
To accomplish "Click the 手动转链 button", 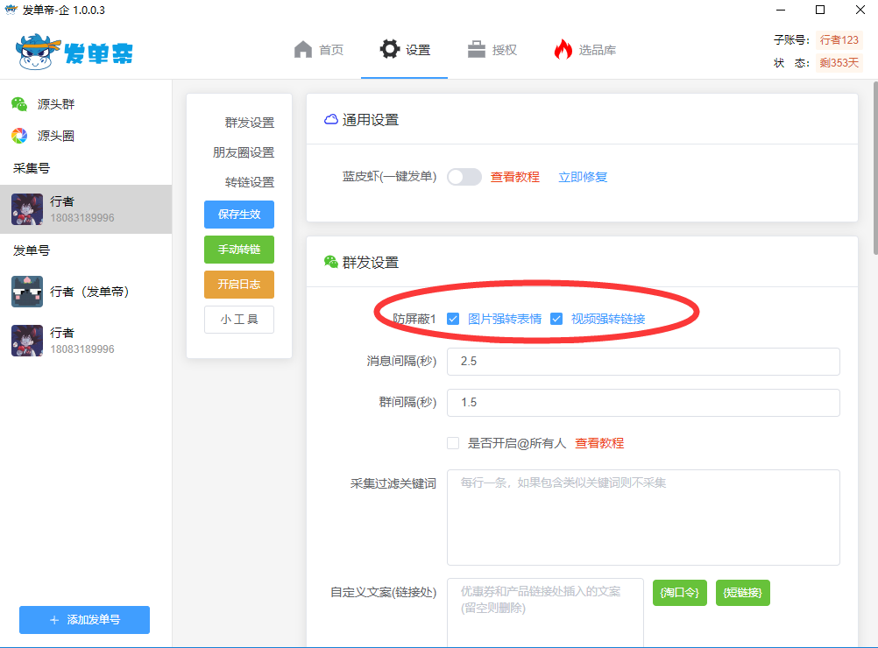I will (239, 249).
